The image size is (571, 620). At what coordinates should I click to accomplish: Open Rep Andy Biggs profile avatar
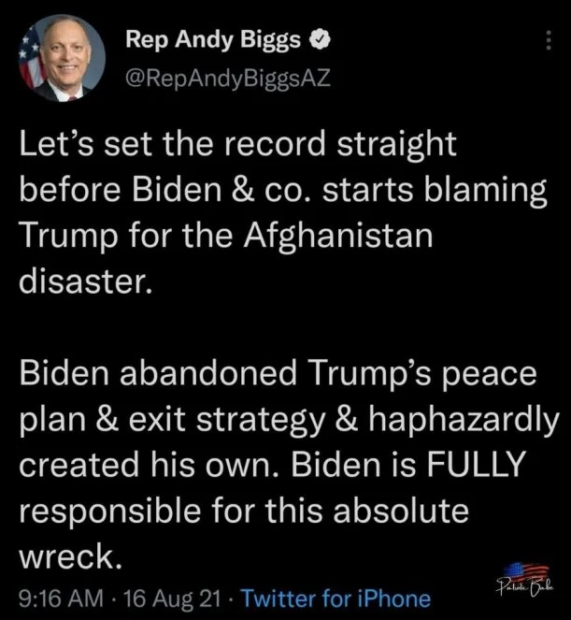pyautogui.click(x=62, y=58)
